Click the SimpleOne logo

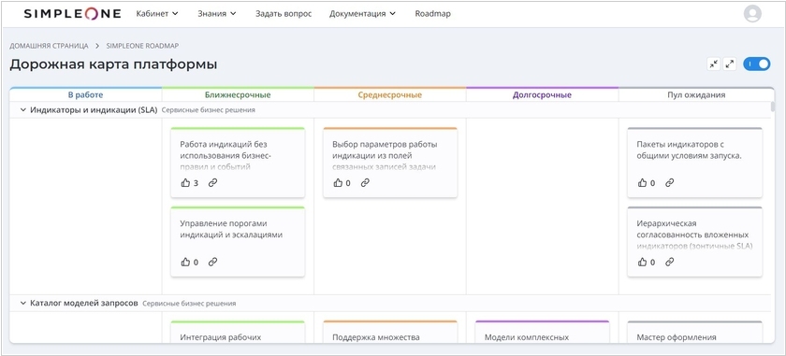click(x=72, y=14)
